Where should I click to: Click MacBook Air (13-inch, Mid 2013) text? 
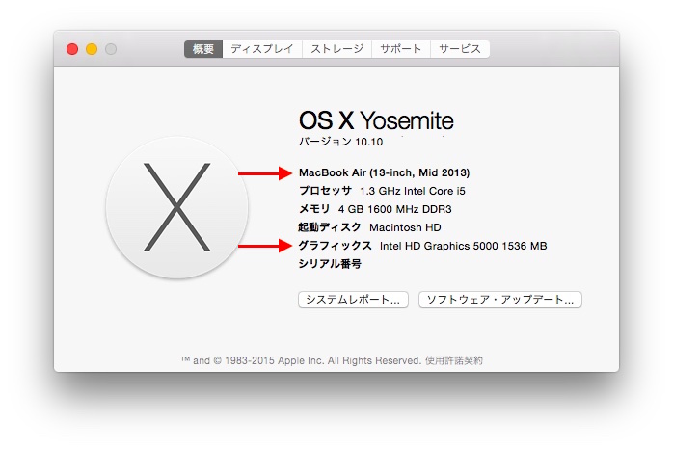pos(384,172)
